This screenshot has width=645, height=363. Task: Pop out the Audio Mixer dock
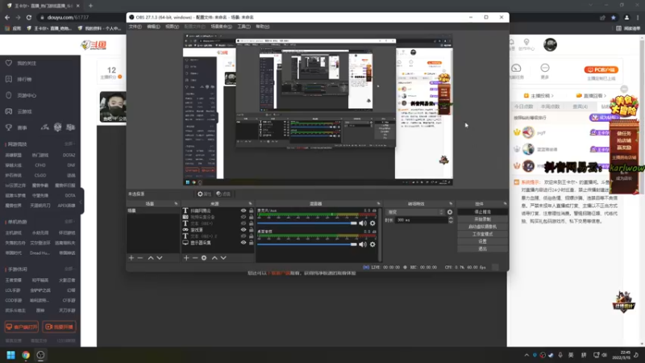[378, 203]
